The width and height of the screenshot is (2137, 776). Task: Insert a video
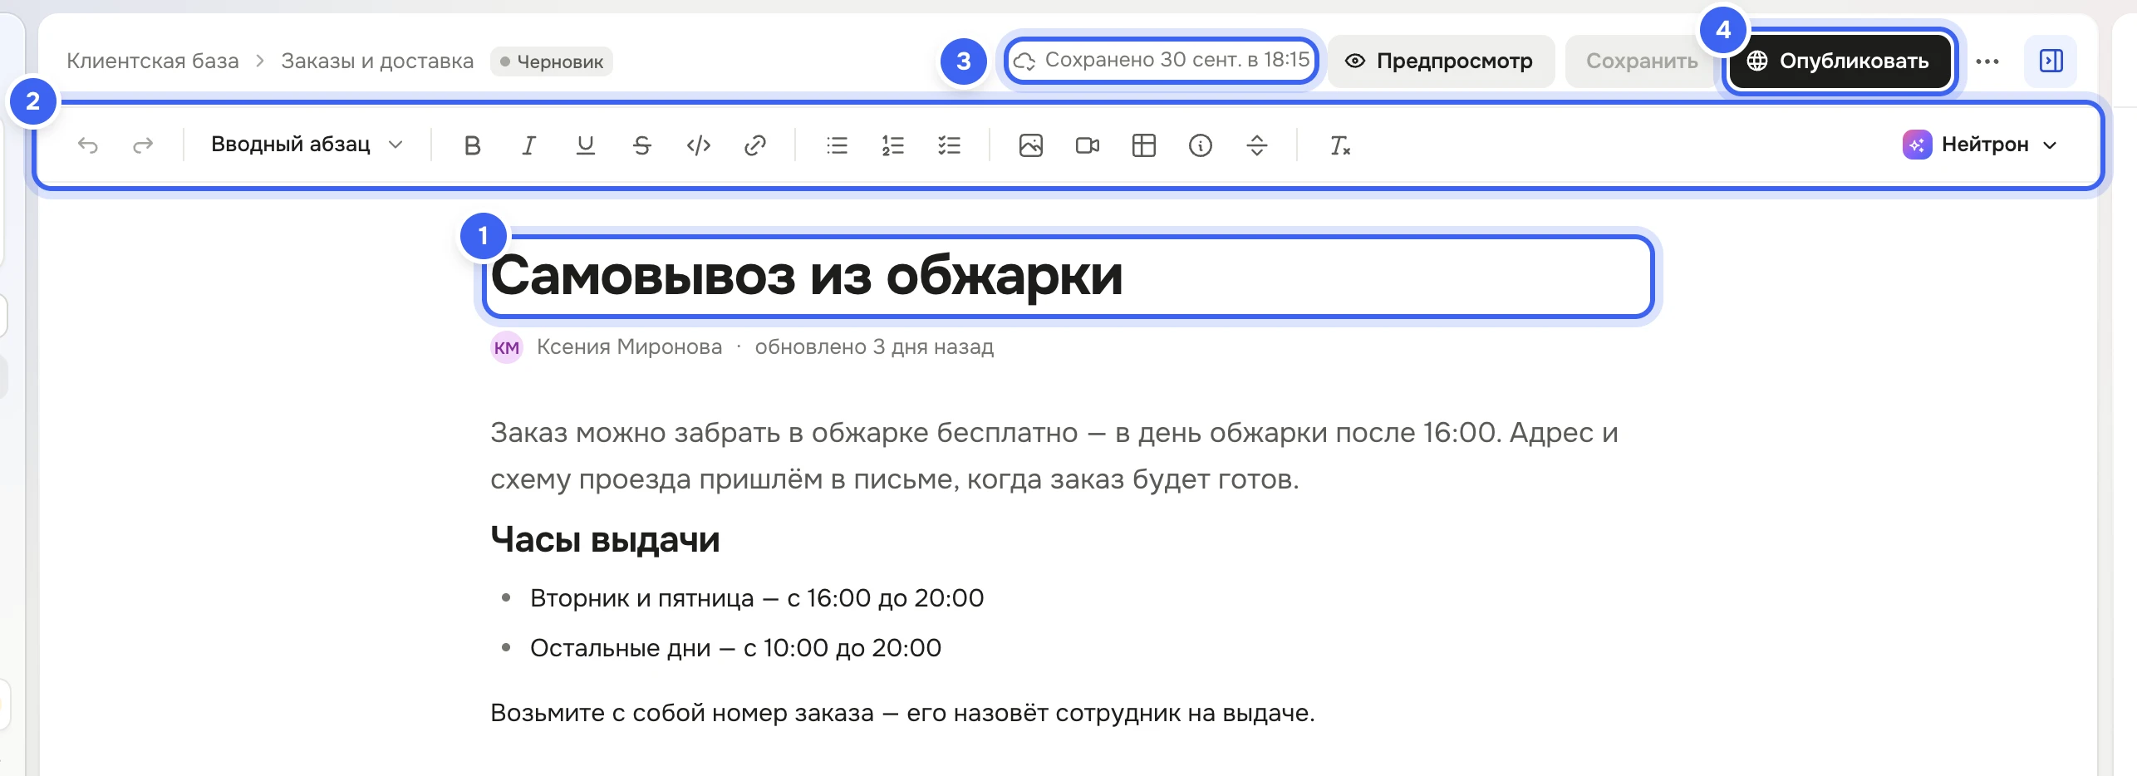tap(1087, 145)
